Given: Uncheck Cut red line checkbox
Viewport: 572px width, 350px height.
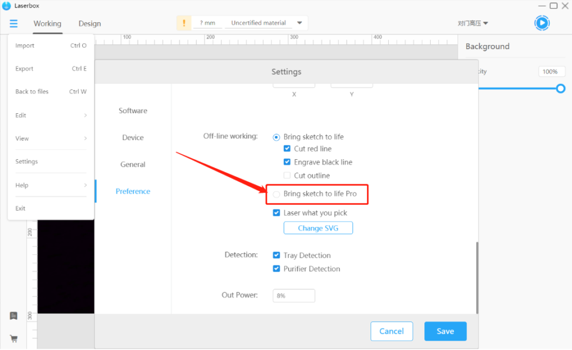Looking at the screenshot, I should point(287,148).
